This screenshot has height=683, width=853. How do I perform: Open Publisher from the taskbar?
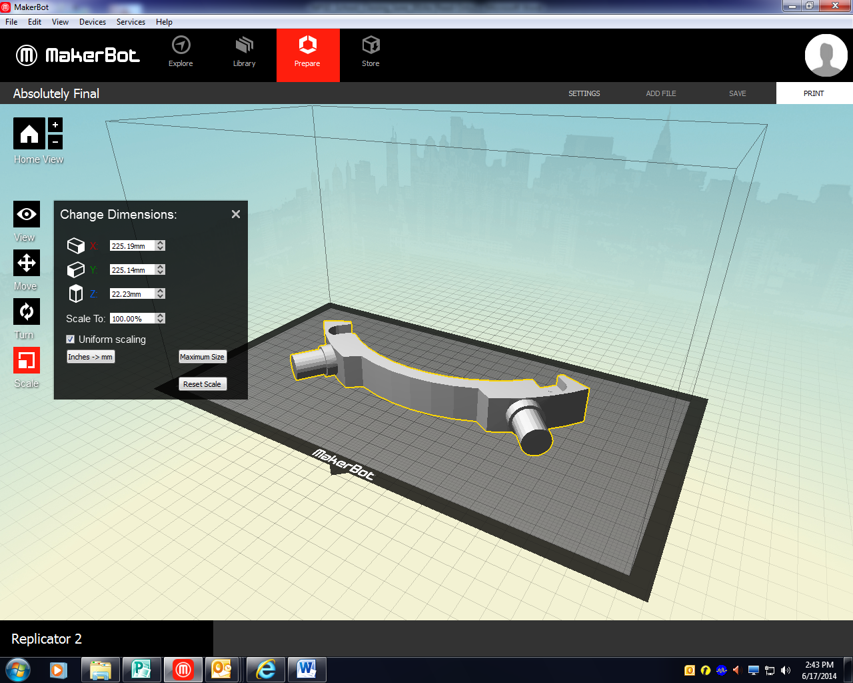coord(141,670)
